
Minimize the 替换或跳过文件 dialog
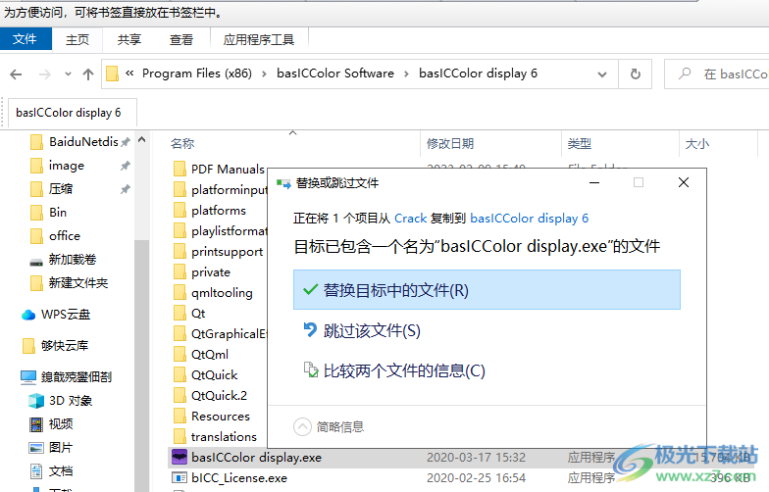pyautogui.click(x=594, y=182)
